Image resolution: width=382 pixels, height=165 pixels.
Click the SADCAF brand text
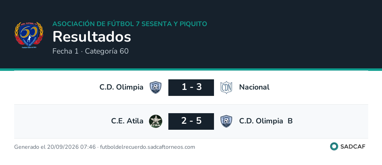(353, 147)
